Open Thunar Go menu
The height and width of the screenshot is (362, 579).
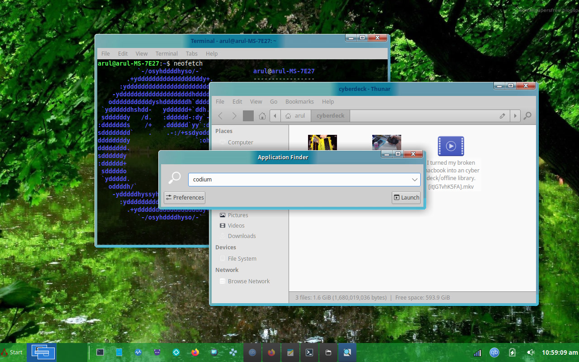click(274, 101)
